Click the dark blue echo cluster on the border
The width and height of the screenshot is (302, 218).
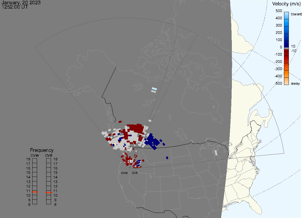click(x=151, y=141)
